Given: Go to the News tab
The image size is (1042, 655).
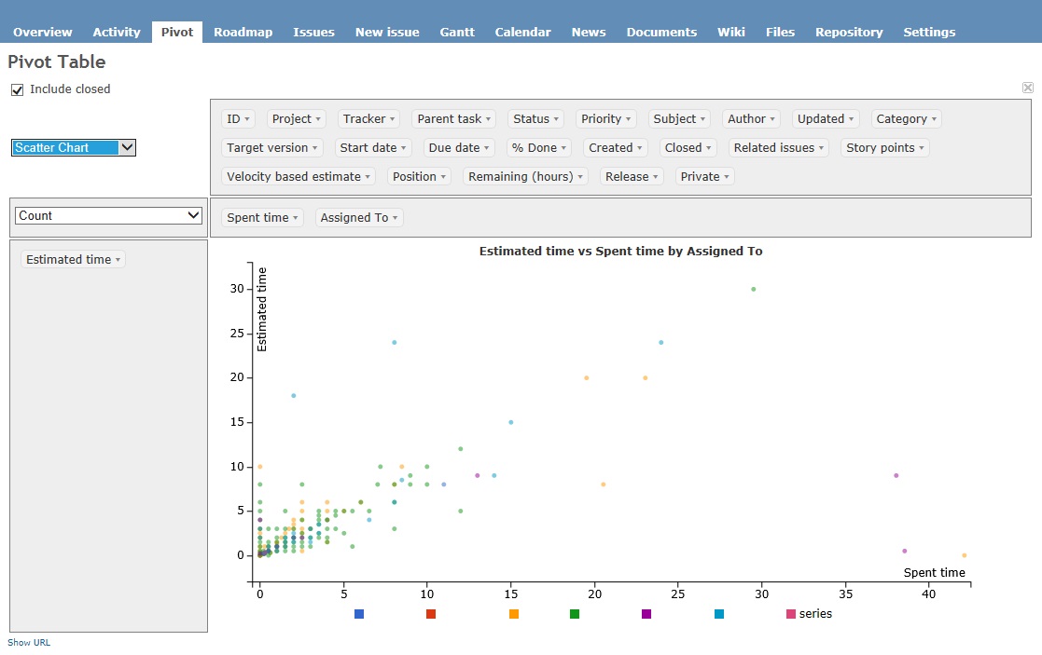Looking at the screenshot, I should 588,32.
